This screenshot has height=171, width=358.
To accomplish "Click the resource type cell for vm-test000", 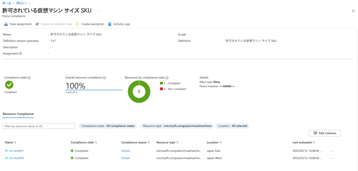I will click(x=179, y=158).
